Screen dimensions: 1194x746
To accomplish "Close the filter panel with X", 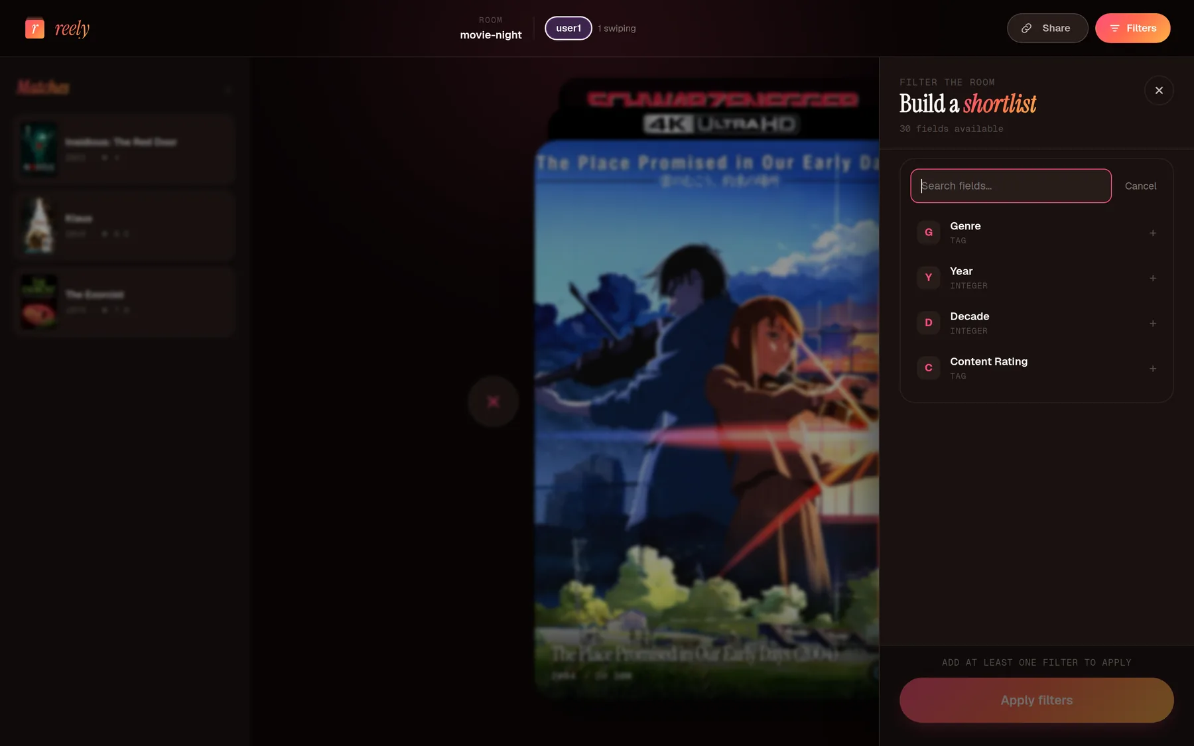I will (1159, 90).
